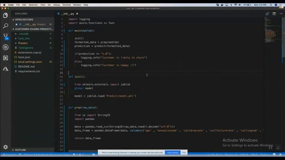Open README.md file
This screenshot has height=160, width=285.
(x=26, y=67)
